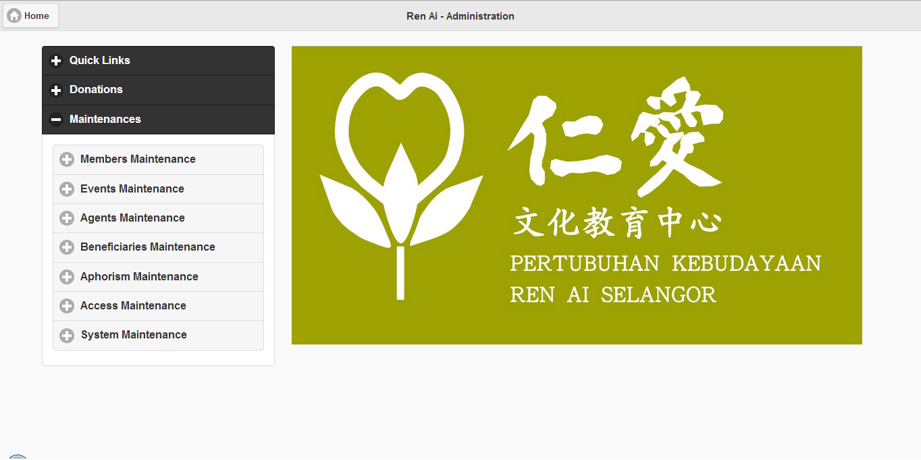Expand the Quick Links section

pos(99,61)
